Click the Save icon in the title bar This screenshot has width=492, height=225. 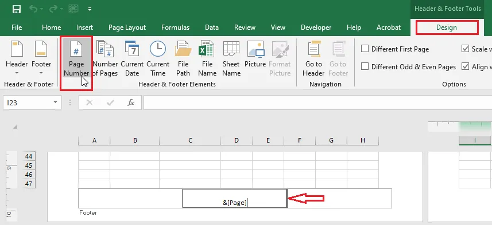click(17, 9)
